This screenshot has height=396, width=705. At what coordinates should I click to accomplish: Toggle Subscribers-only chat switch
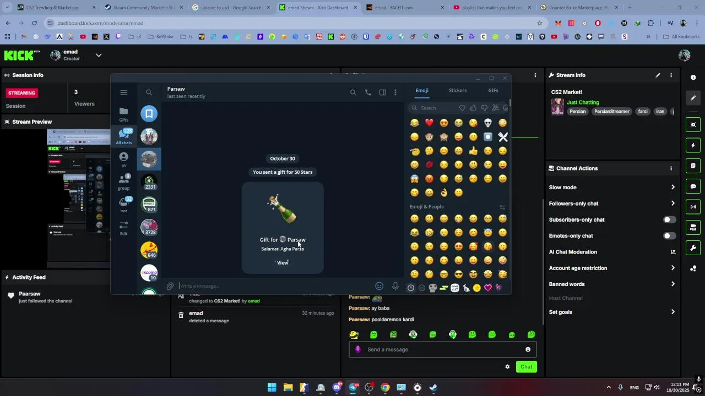(669, 220)
